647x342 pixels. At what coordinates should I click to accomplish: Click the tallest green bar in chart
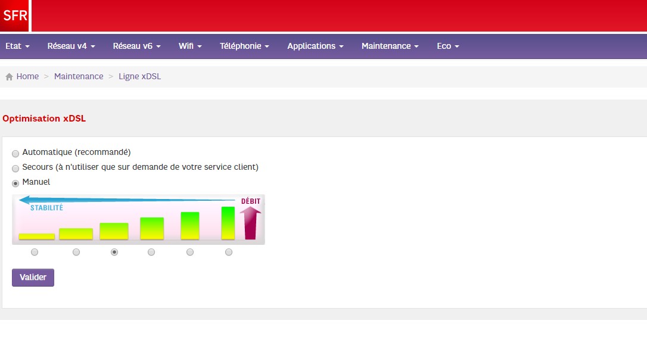228,223
